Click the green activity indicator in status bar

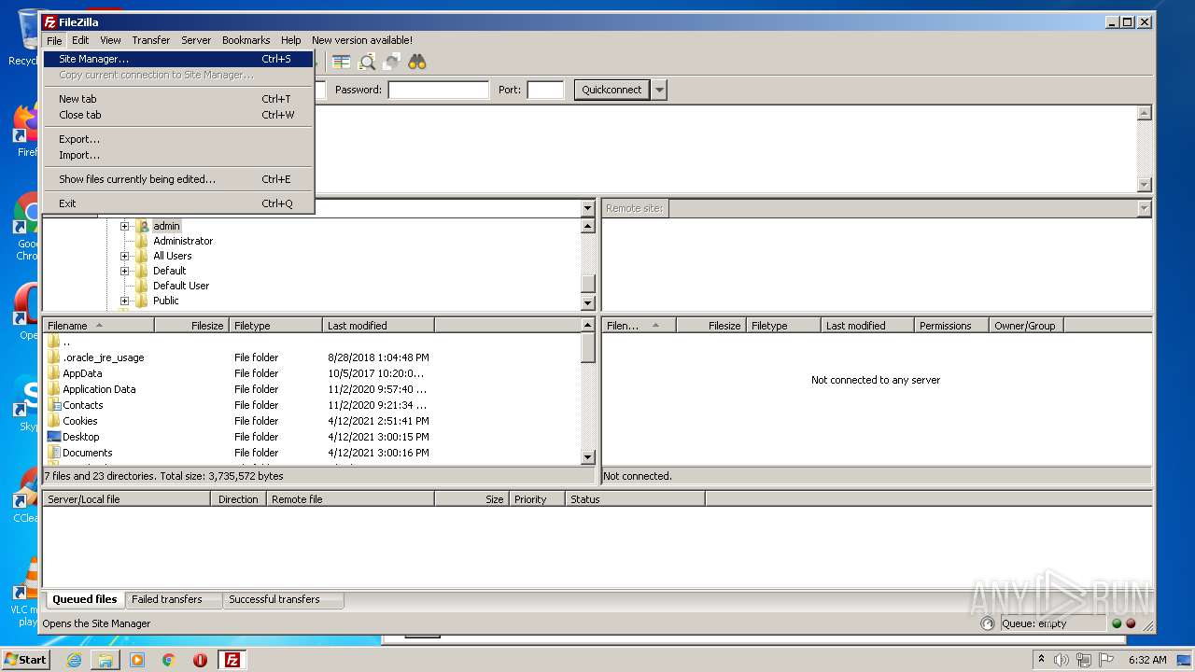tap(1117, 623)
